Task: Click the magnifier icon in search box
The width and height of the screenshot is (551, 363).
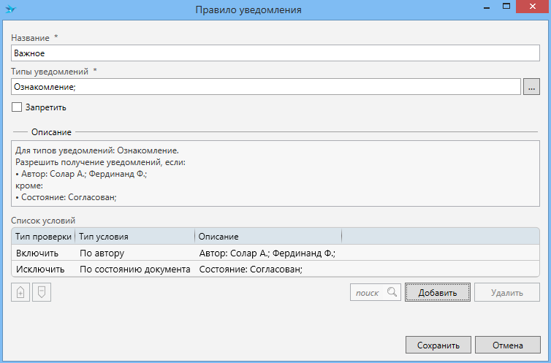Action: point(392,293)
